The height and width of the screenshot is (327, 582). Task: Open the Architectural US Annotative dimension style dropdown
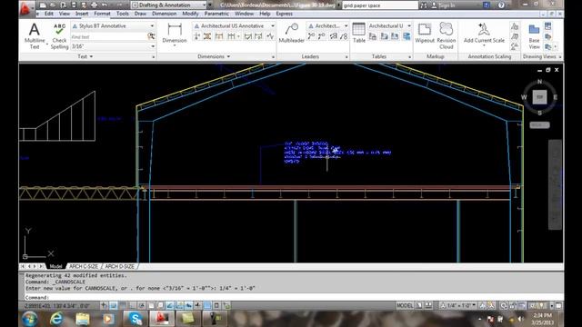[234, 26]
